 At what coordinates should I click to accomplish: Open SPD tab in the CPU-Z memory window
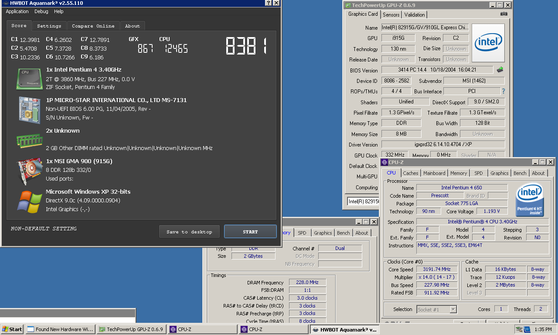(x=302, y=233)
